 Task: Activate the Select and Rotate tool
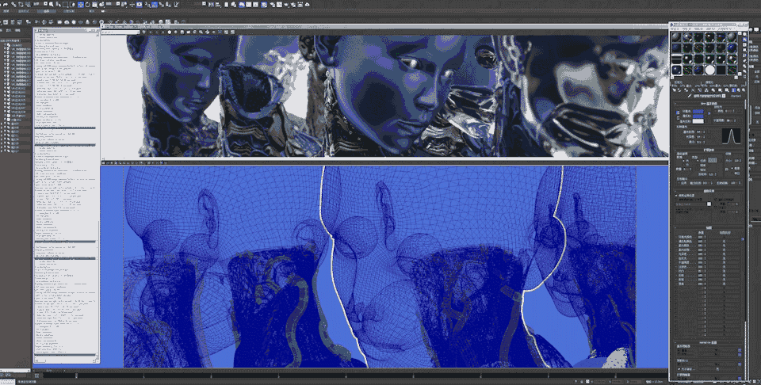point(88,5)
